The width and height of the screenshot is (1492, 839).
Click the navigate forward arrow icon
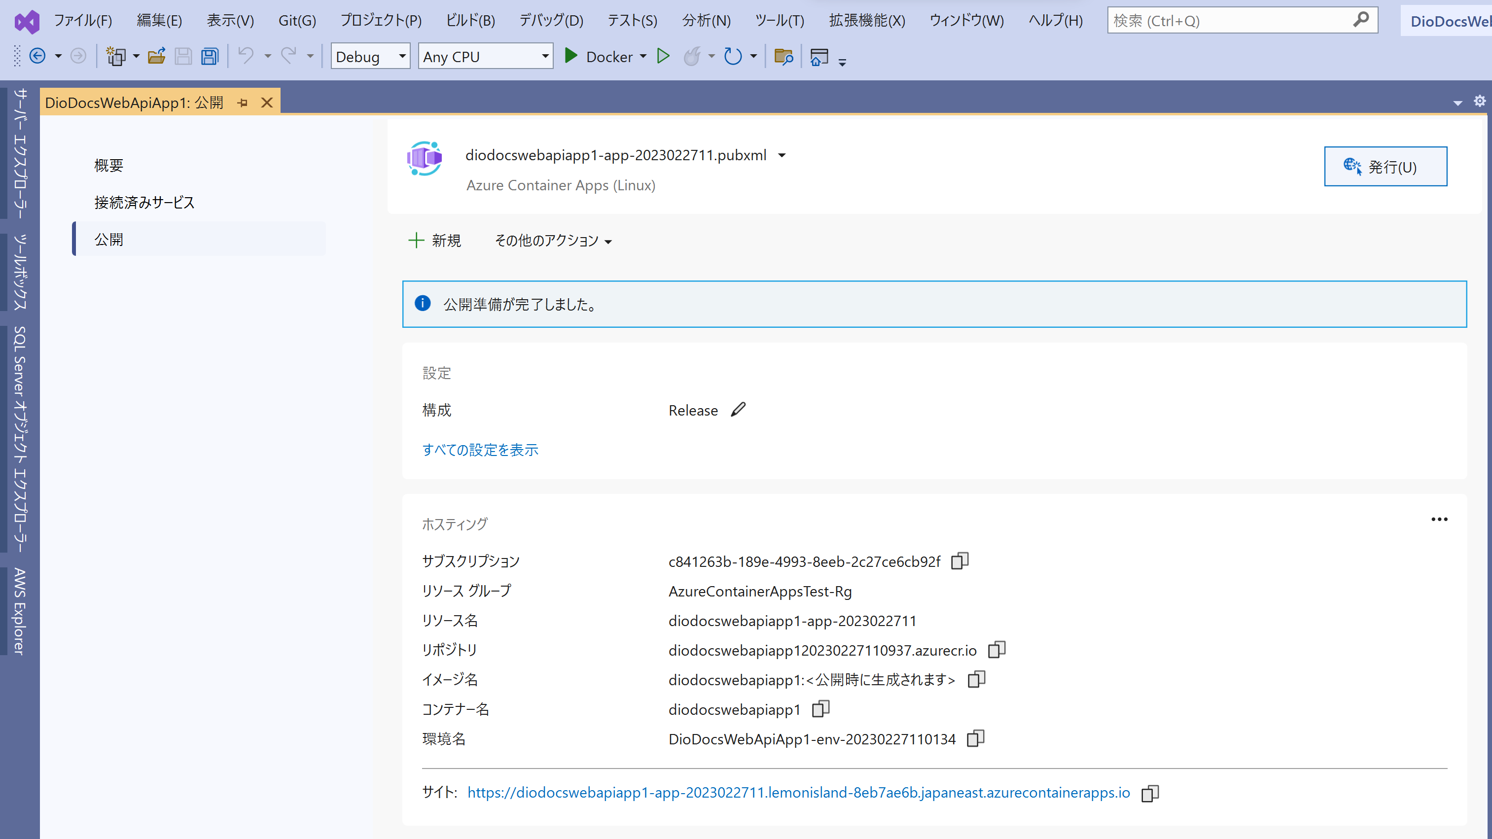(78, 56)
